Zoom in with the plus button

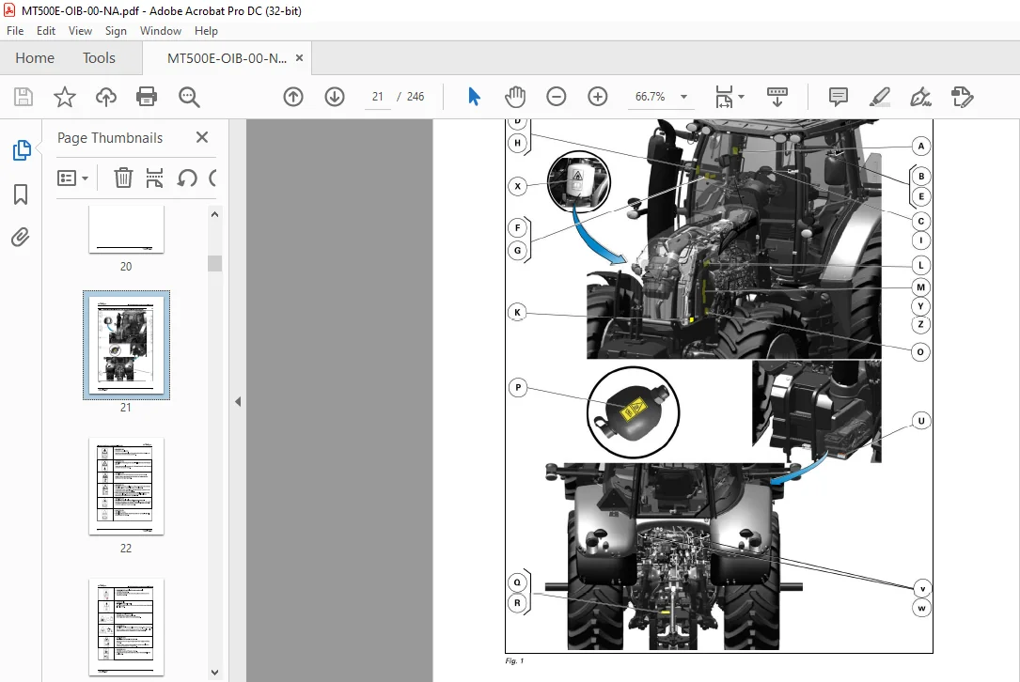597,97
